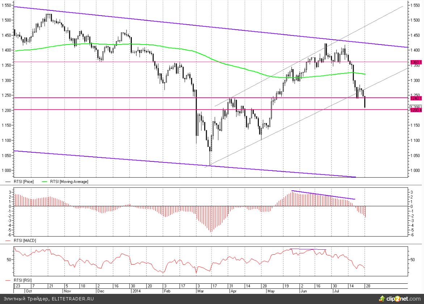Click the RTSI [Moving Average] legend label
The image size is (424, 304).
pos(69,182)
